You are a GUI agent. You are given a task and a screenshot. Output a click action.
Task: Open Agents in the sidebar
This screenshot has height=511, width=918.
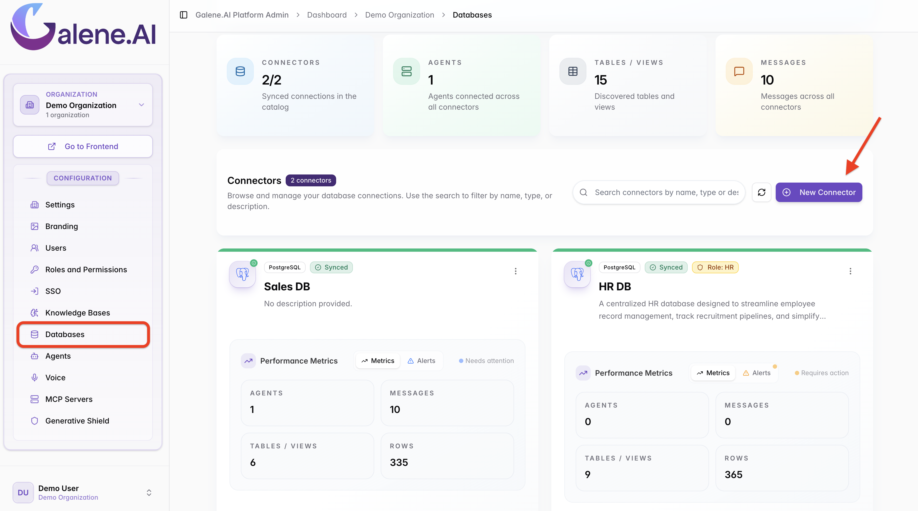(83, 356)
